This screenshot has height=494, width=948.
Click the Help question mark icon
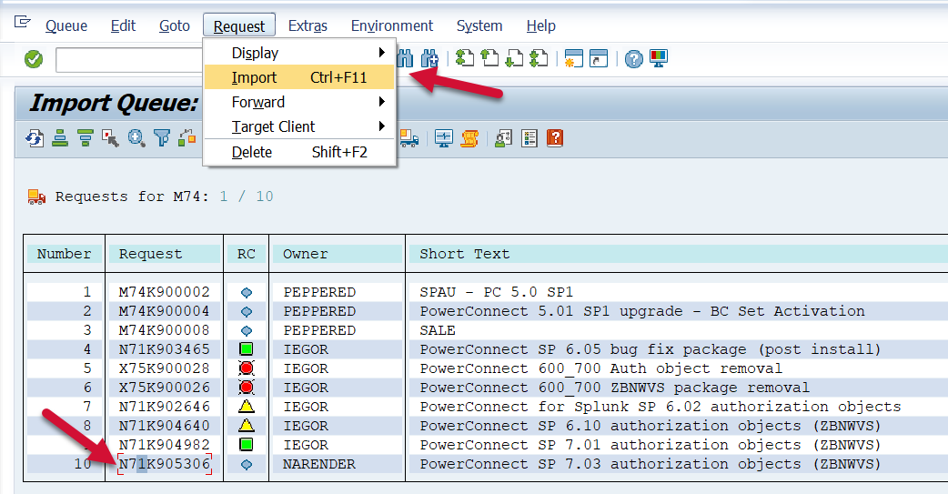(x=634, y=59)
